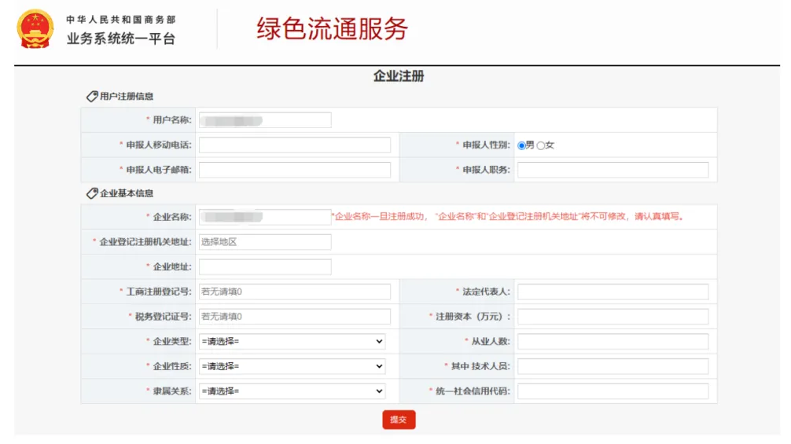Select the 女 gender radio button
The image size is (791, 444).
pos(540,145)
